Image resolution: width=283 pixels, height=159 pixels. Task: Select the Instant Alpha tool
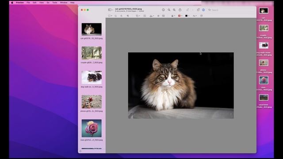116,16
